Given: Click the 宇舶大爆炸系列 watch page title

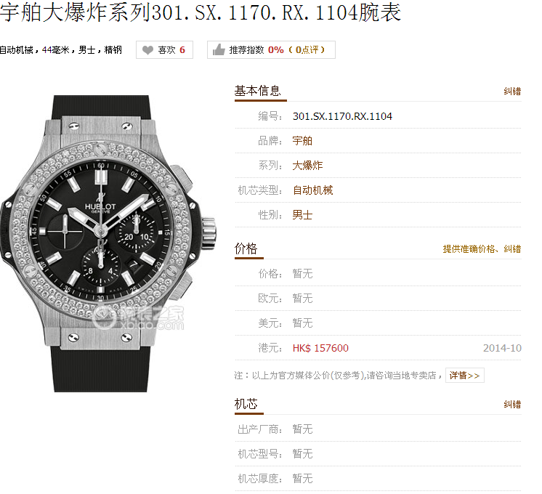Looking at the screenshot, I should coord(201,12).
